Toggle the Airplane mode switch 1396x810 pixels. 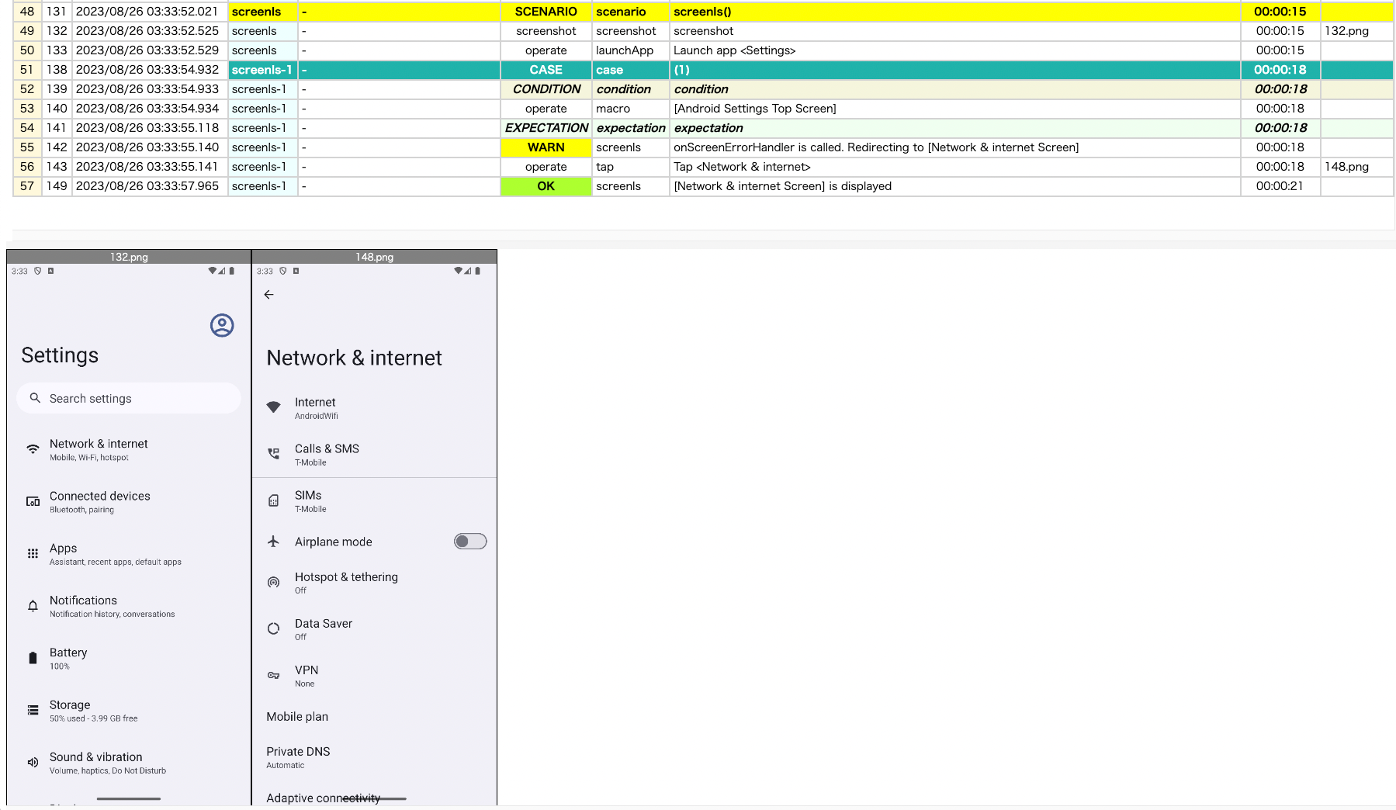[470, 542]
